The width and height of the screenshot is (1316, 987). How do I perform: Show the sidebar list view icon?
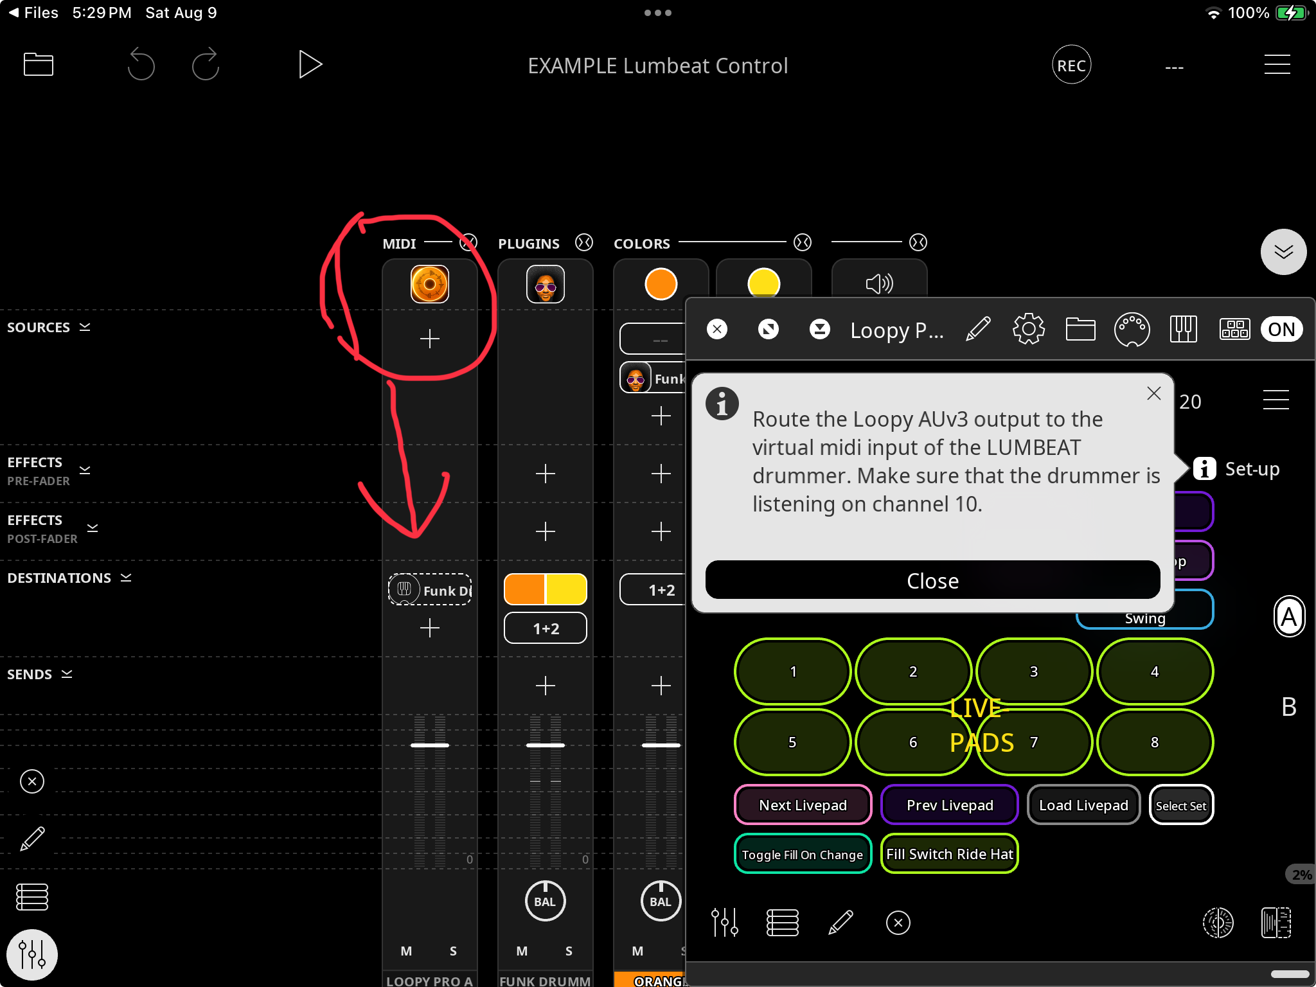click(x=32, y=897)
